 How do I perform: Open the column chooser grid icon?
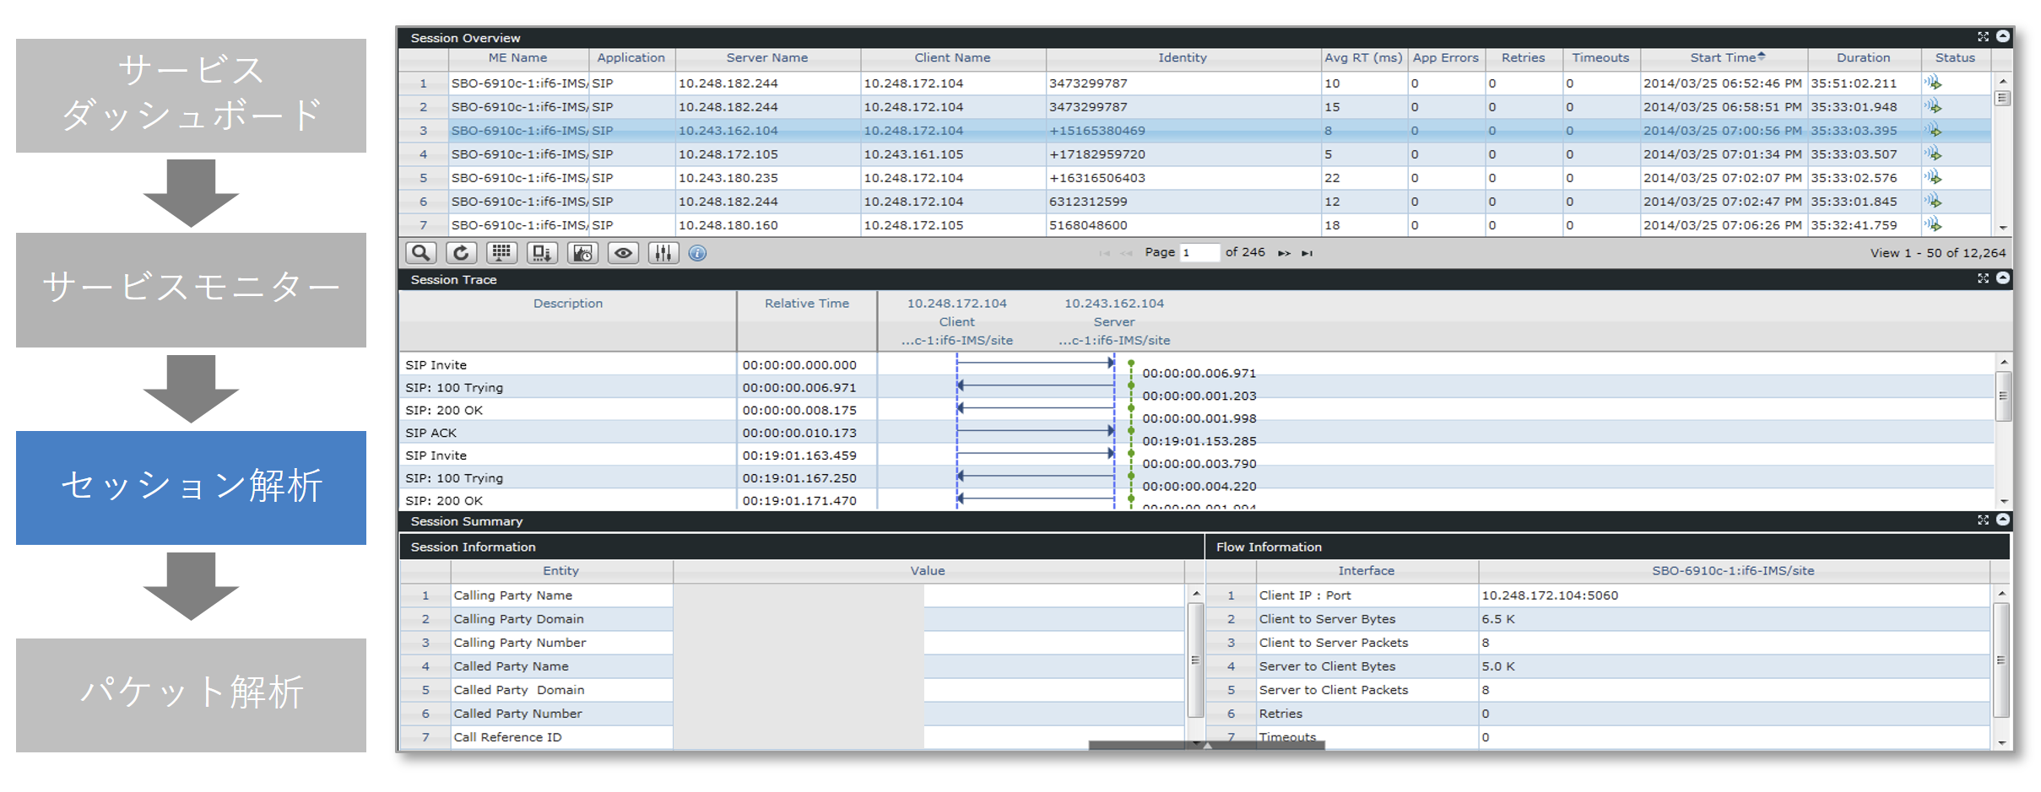coord(501,252)
